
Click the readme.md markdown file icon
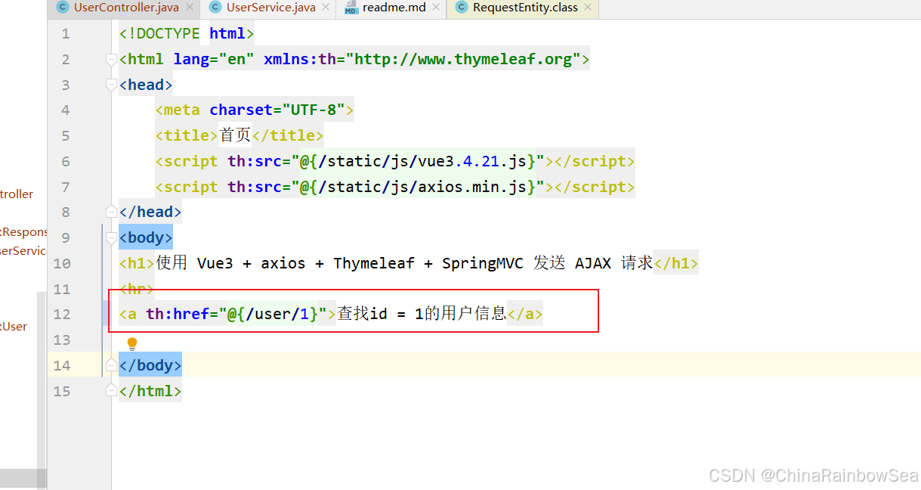pos(351,8)
